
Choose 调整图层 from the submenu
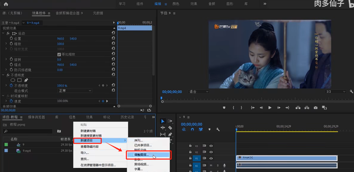click(141, 155)
